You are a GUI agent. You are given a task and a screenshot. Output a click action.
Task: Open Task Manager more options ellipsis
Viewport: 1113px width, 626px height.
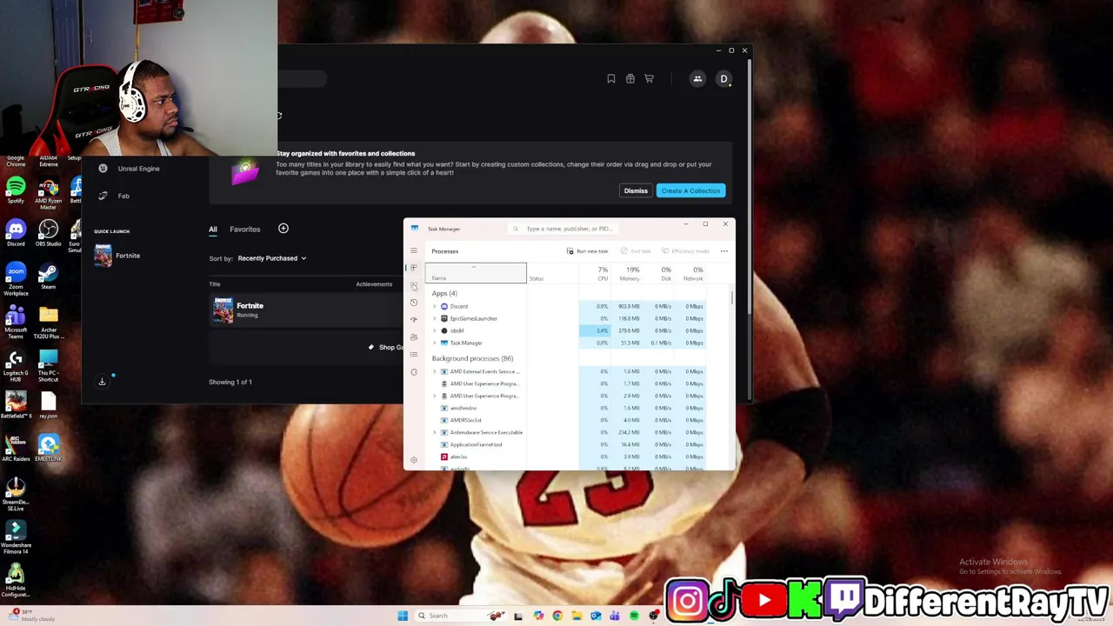[x=724, y=251]
